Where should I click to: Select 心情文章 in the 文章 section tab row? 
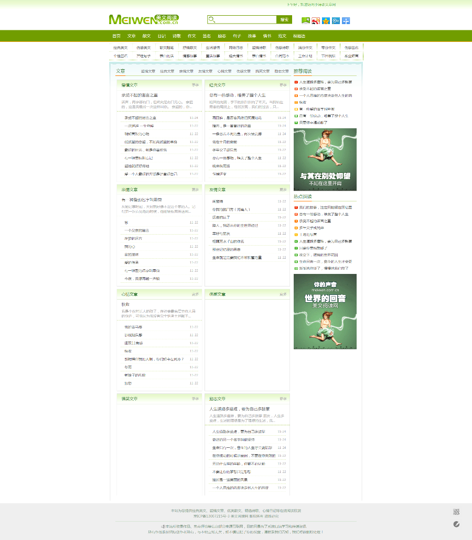coord(225,71)
